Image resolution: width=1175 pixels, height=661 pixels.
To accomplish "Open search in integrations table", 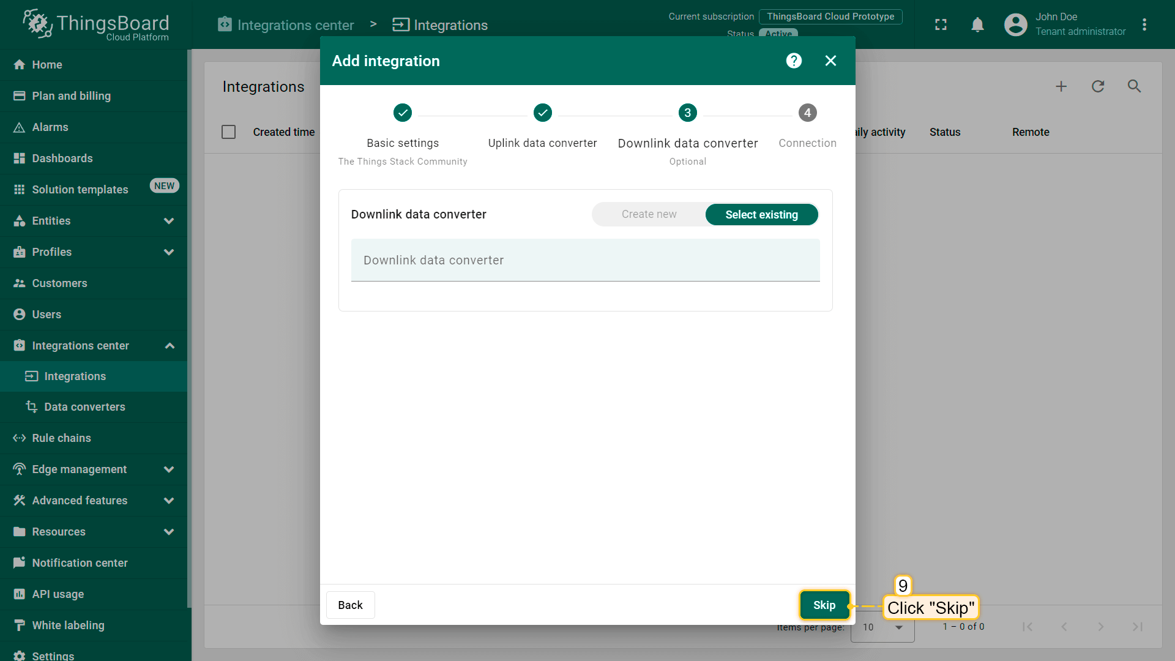I will [1134, 86].
